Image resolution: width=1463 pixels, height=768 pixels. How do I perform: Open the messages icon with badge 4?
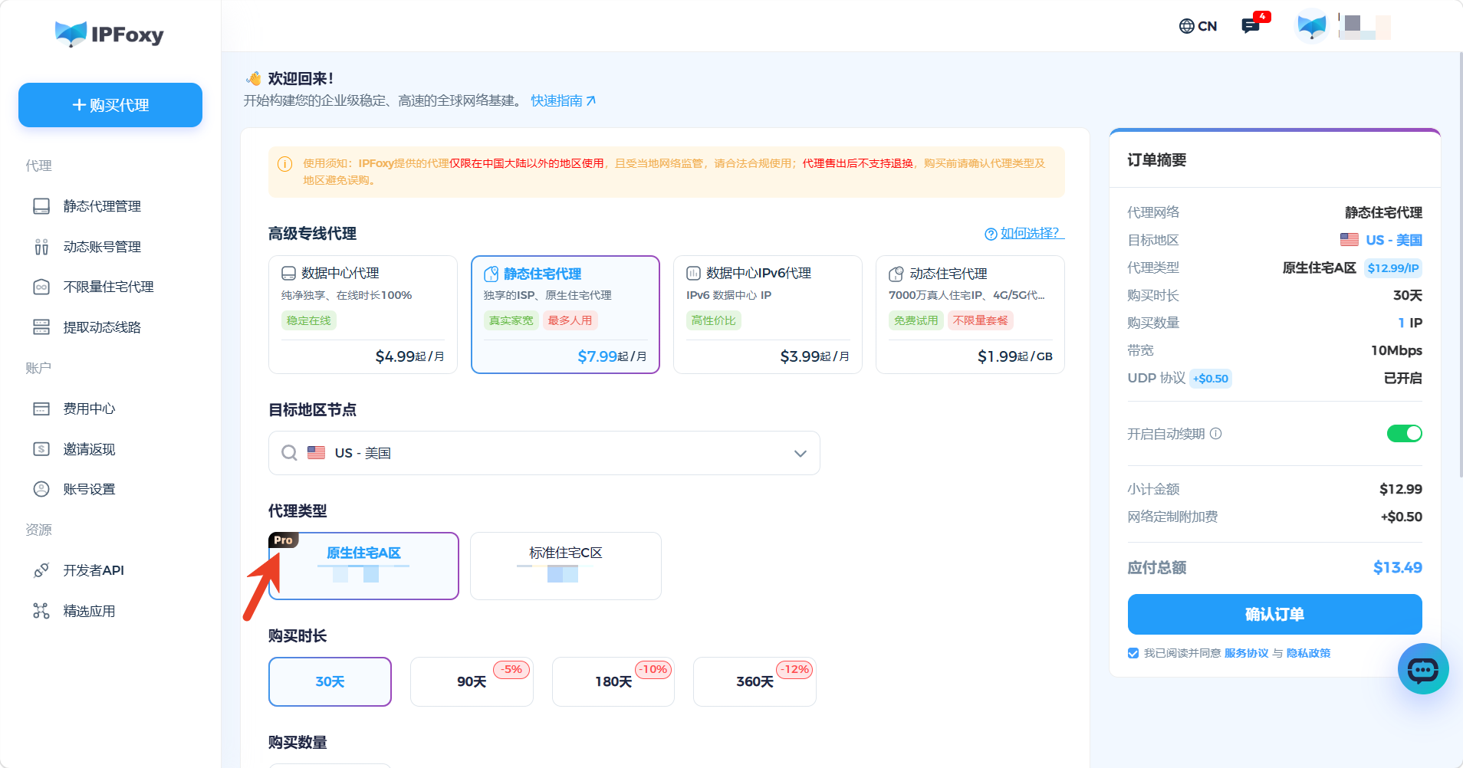pyautogui.click(x=1251, y=25)
